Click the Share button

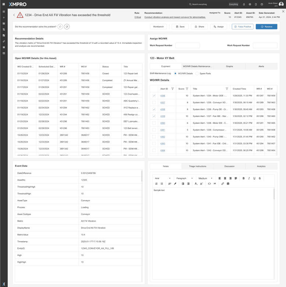coord(199,26)
